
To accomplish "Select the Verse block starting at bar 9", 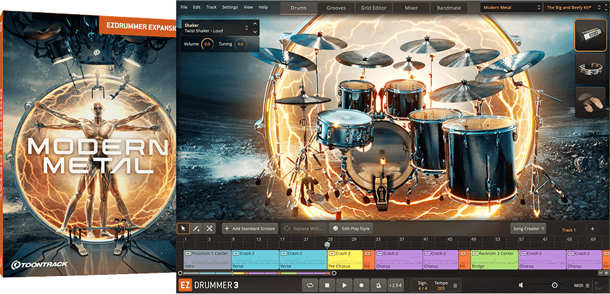I will 255,260.
